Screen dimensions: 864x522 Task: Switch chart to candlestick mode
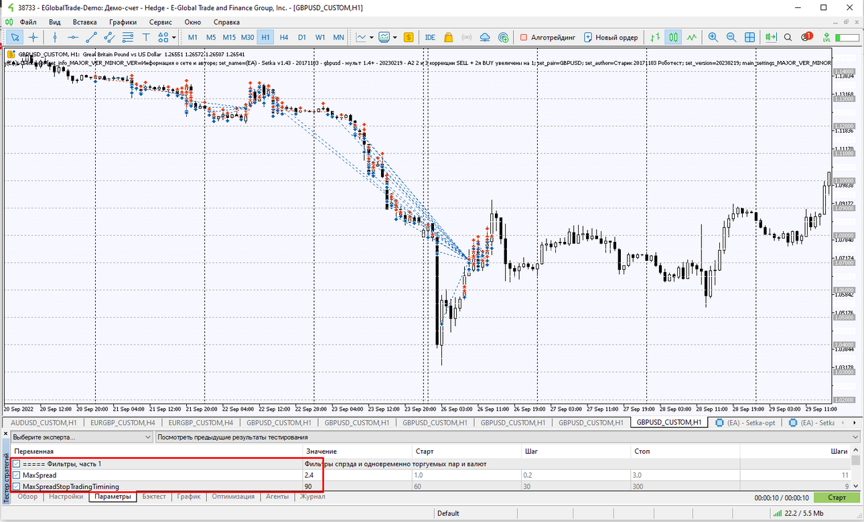click(674, 38)
